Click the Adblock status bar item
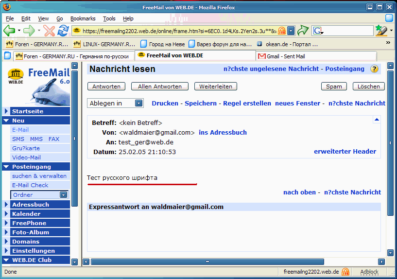The height and width of the screenshot is (279, 397). pyautogui.click(x=369, y=272)
